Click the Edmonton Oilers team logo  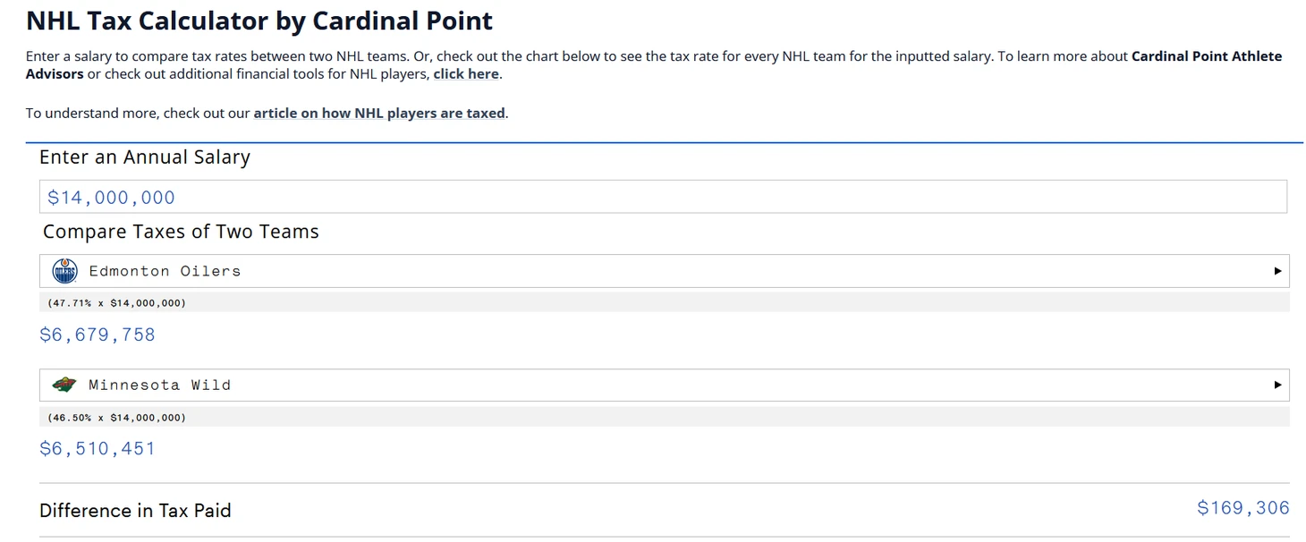click(64, 271)
